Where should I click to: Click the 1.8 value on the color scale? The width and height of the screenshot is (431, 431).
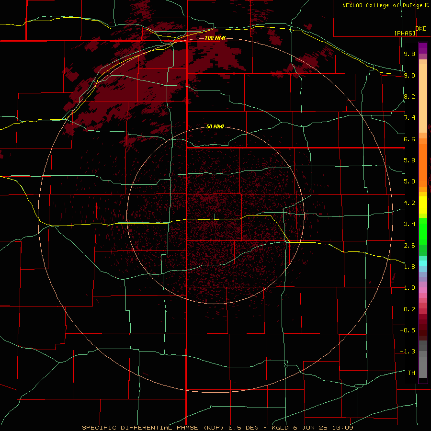409,267
